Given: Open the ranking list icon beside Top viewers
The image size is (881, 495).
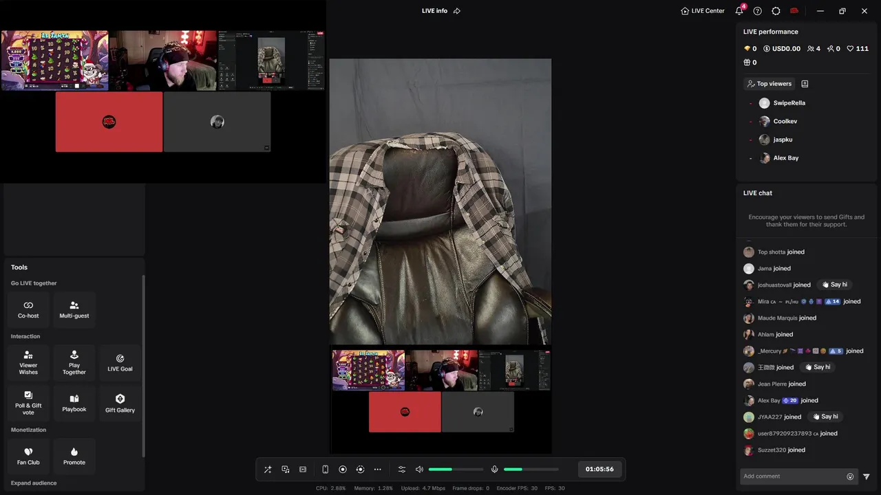Looking at the screenshot, I should tap(805, 84).
